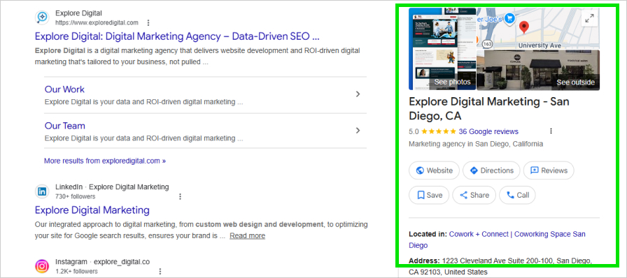Open the See outside street view thumbnail
This screenshot has width=627, height=278.
pyautogui.click(x=538, y=70)
